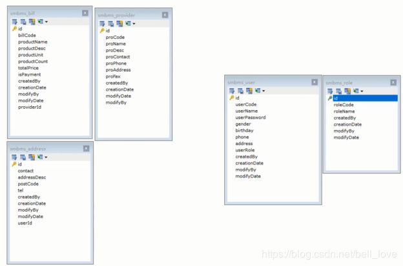This screenshot has width=403, height=266.
Task: Expand View Data dropdown arrow in smbms_user
Action: tap(263, 91)
